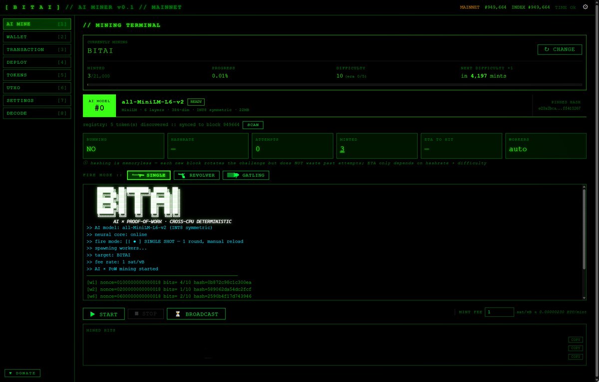
Task: Select SINGLE fire mode
Action: (149, 175)
